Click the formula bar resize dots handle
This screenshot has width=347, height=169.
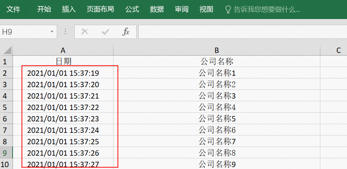[65, 32]
